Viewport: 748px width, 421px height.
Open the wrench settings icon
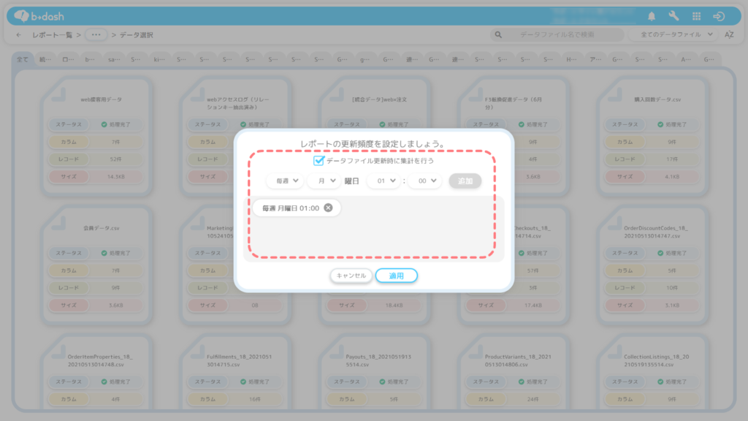(673, 16)
